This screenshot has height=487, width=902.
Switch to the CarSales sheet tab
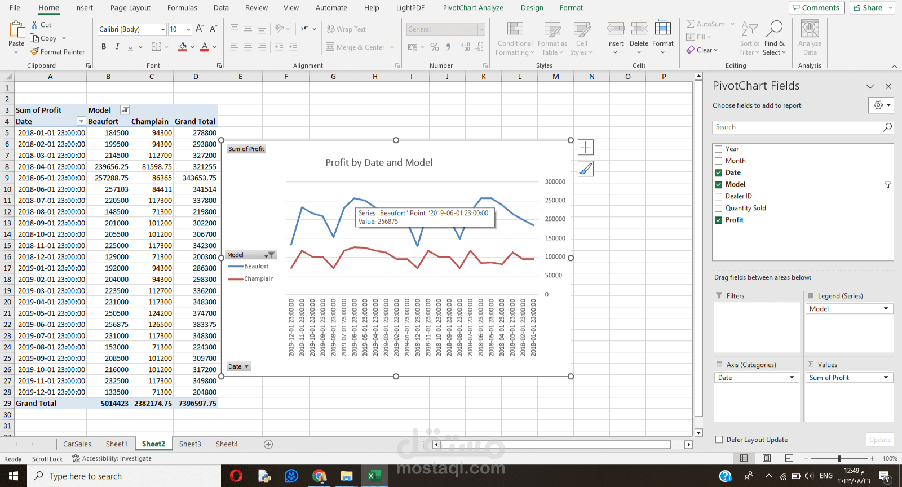[77, 444]
